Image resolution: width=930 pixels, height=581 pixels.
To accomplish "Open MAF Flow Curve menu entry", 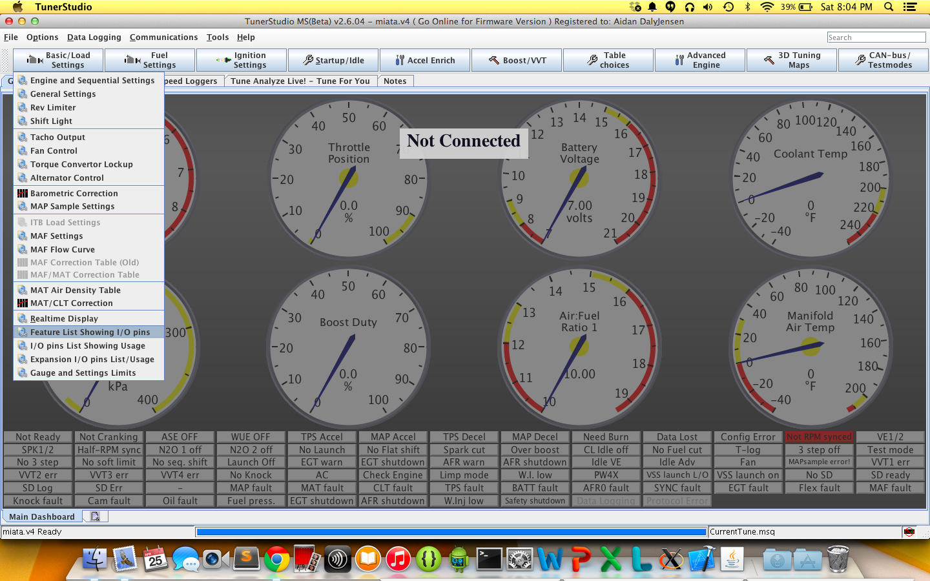I will pyautogui.click(x=63, y=250).
